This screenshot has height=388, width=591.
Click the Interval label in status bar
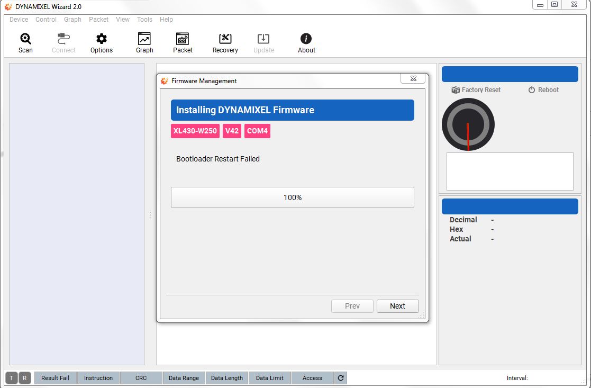point(517,378)
